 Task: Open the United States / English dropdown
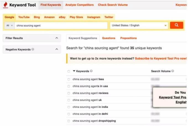[139, 25]
